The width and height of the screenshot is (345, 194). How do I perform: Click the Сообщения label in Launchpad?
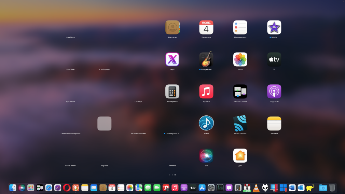tap(104, 70)
